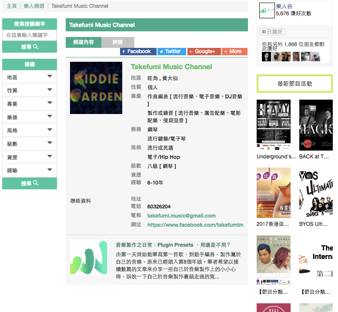Click the Kiddie Garden channel image
This screenshot has height=312, width=338.
(96, 88)
